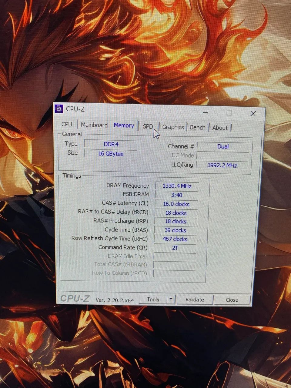
Task: Click the CPU-Z app icon in title bar
Action: pos(59,109)
